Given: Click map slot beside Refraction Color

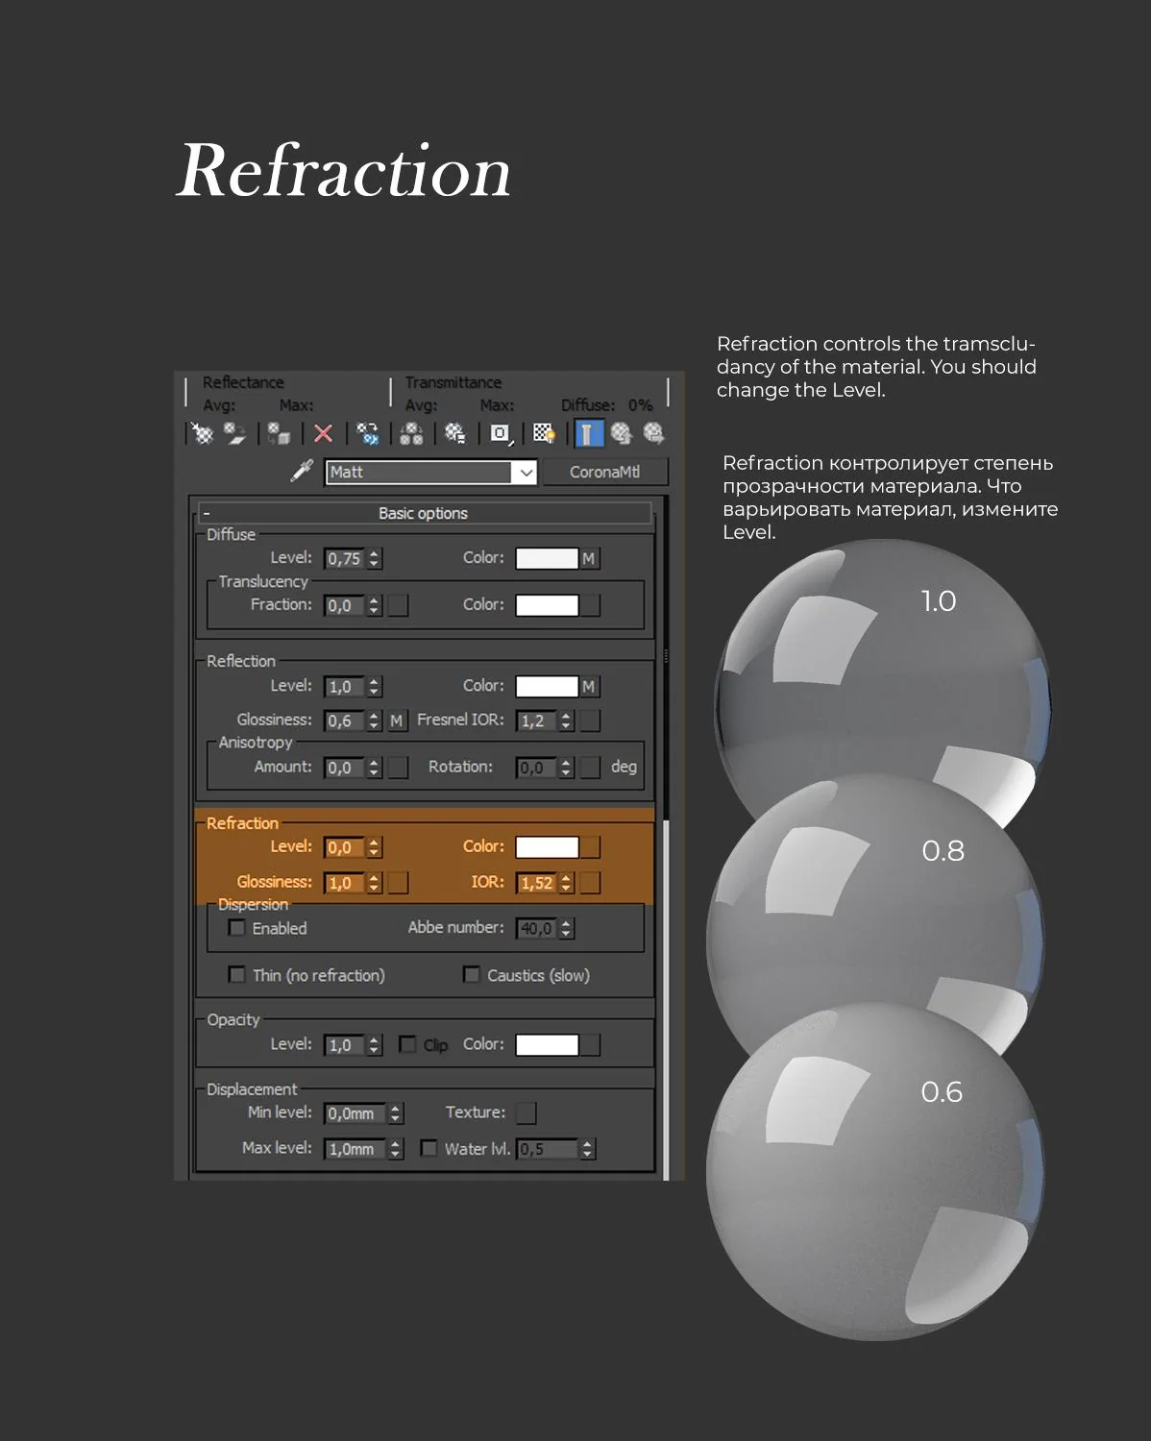Looking at the screenshot, I should tap(590, 847).
